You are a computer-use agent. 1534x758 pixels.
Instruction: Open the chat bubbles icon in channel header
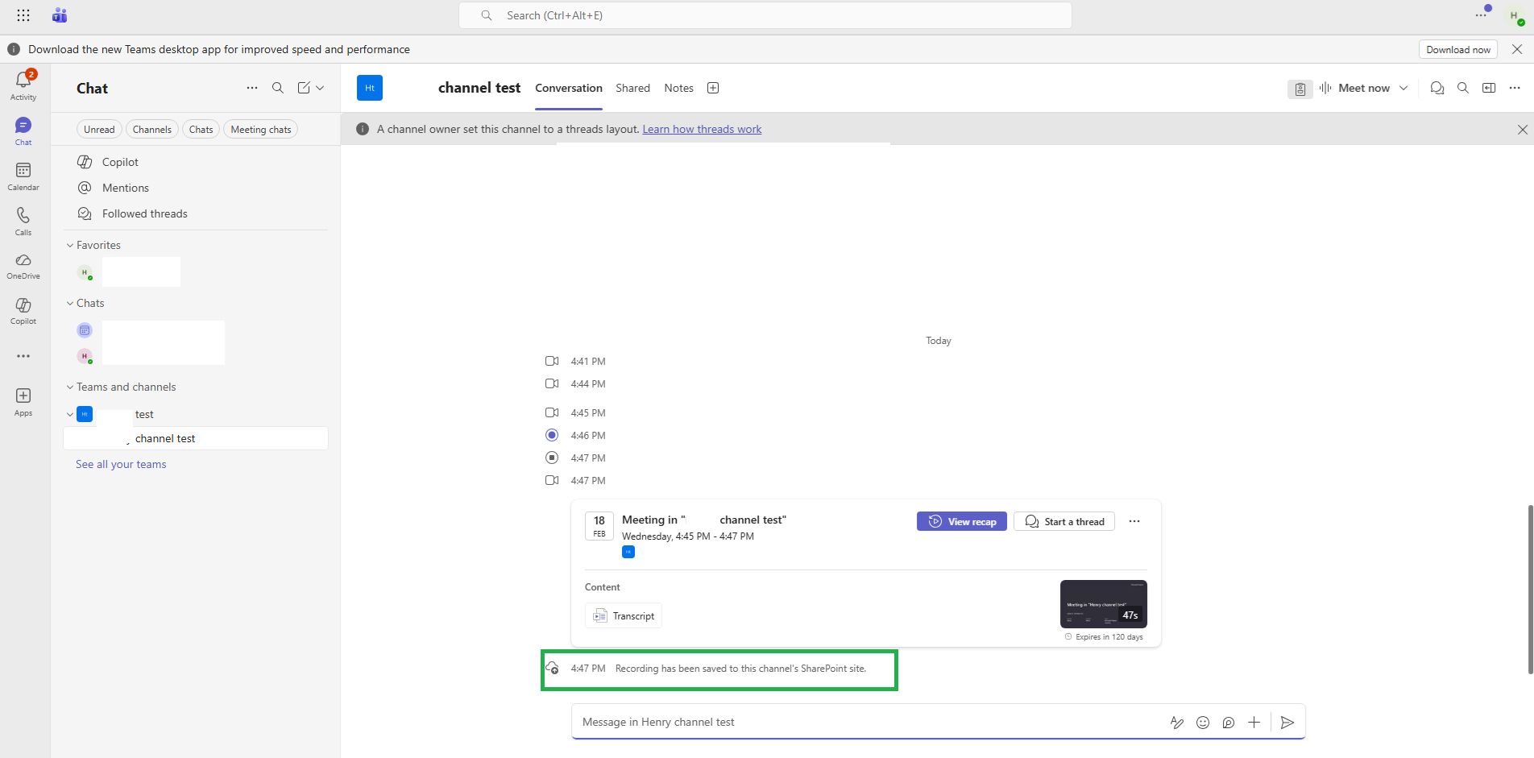[1437, 88]
